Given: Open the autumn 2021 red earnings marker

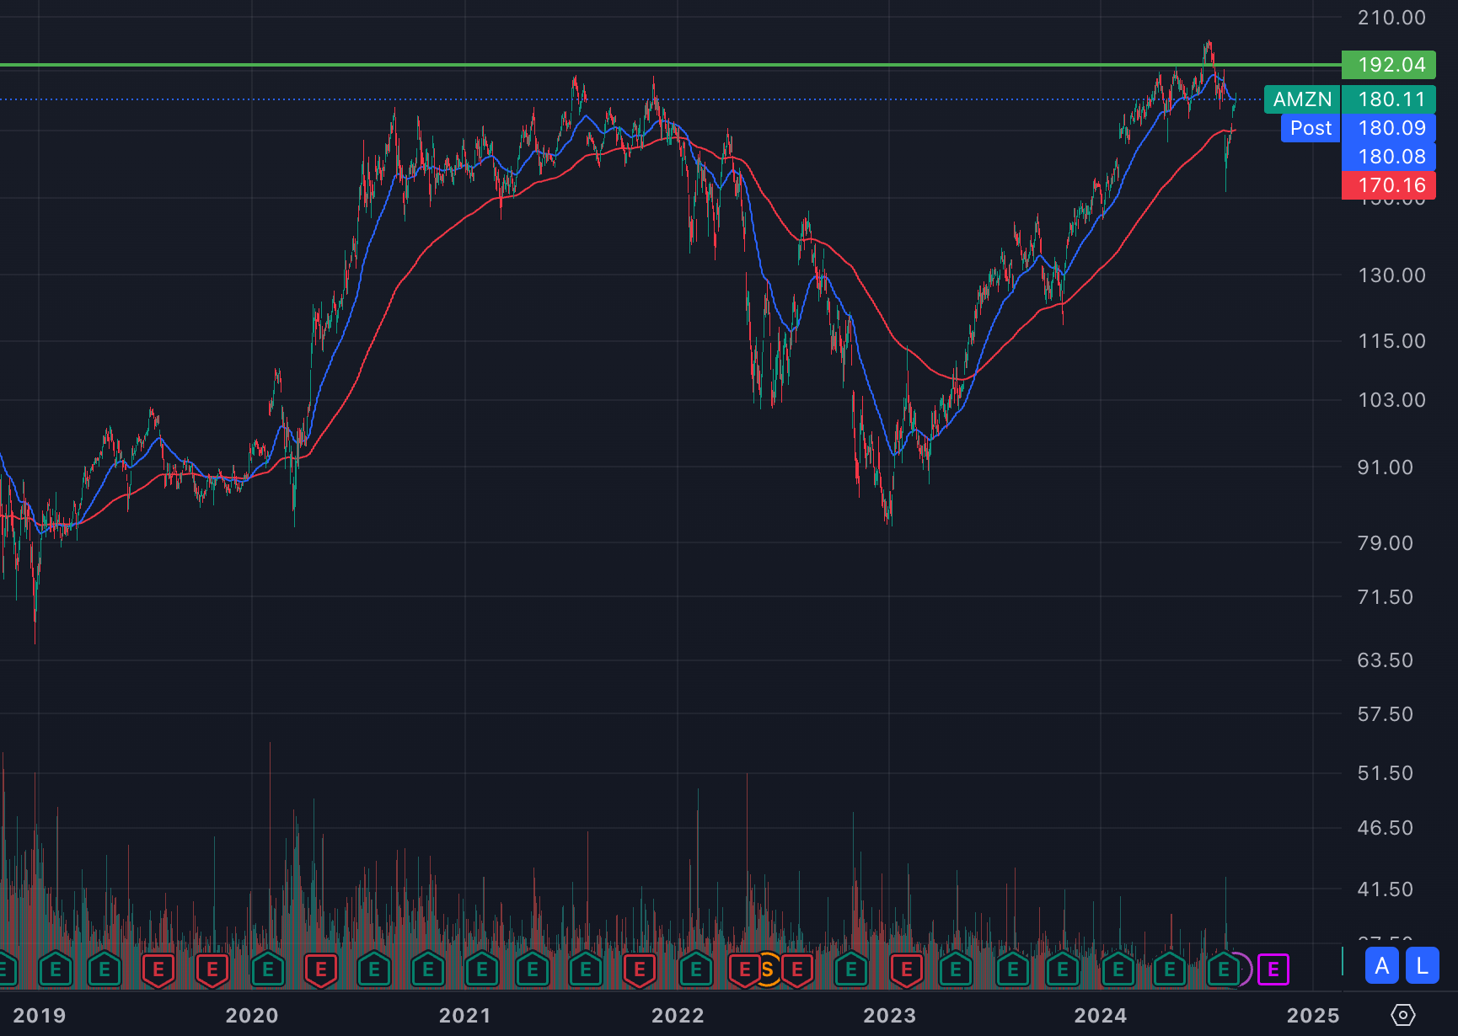Looking at the screenshot, I should click(x=640, y=969).
